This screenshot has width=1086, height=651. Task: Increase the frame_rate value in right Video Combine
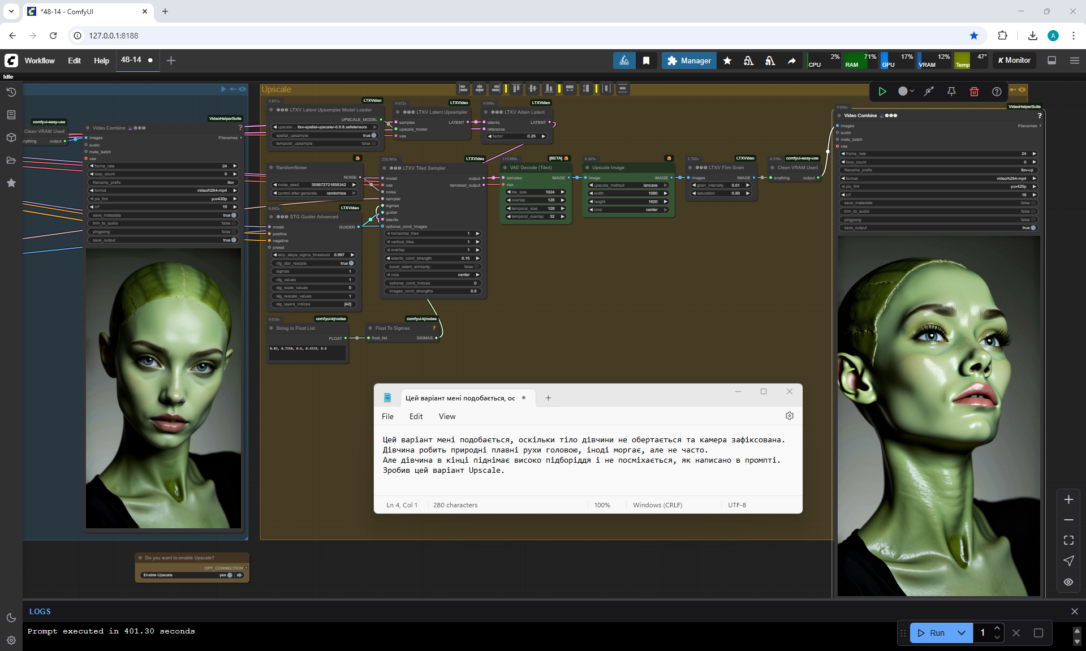point(1035,154)
